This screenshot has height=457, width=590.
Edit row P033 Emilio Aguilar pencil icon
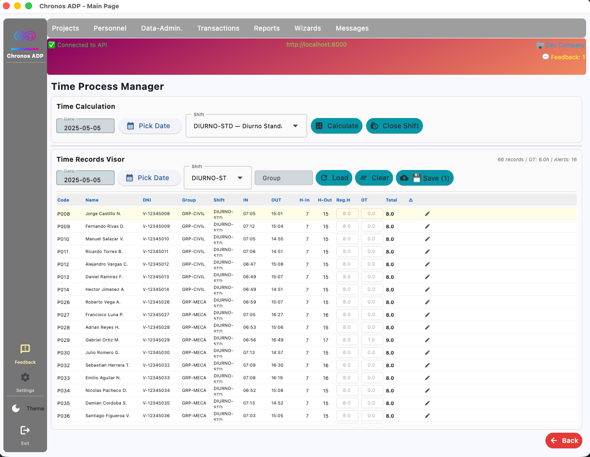[x=427, y=378]
